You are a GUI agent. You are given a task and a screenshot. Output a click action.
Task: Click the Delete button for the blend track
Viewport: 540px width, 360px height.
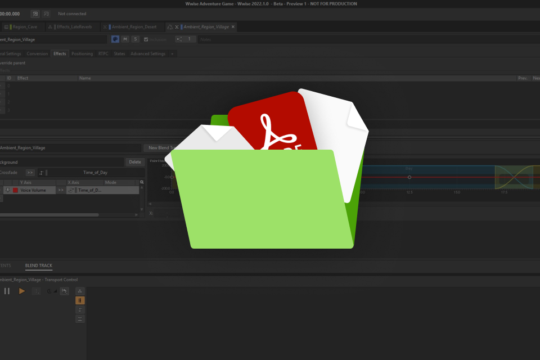135,162
